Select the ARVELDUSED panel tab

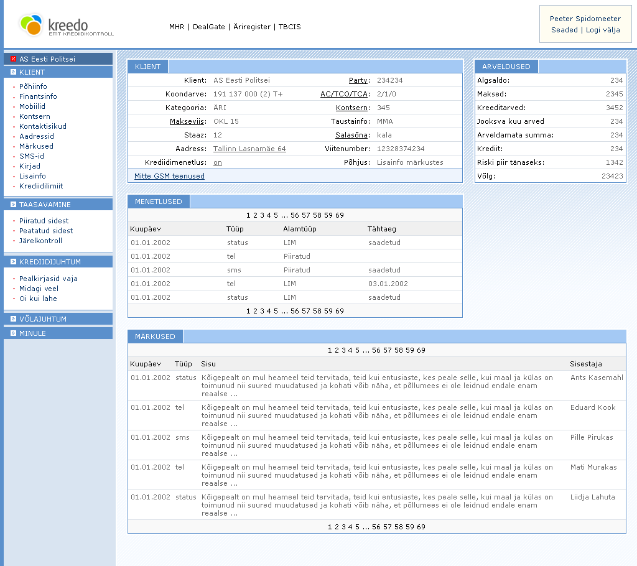tap(506, 67)
